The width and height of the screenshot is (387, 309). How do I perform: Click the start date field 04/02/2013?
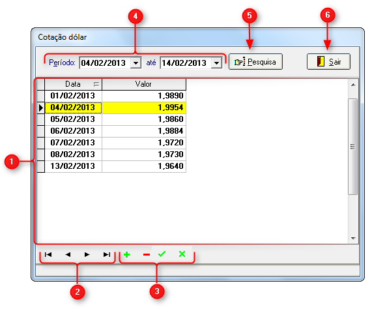105,63
